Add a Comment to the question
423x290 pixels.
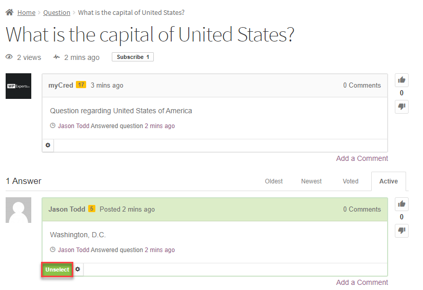pyautogui.click(x=362, y=158)
